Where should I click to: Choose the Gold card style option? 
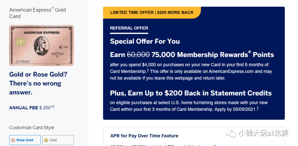click(x=58, y=140)
